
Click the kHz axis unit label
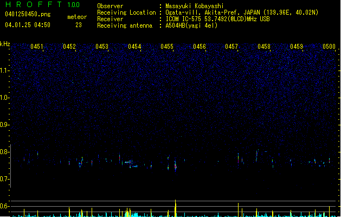pos(5,44)
